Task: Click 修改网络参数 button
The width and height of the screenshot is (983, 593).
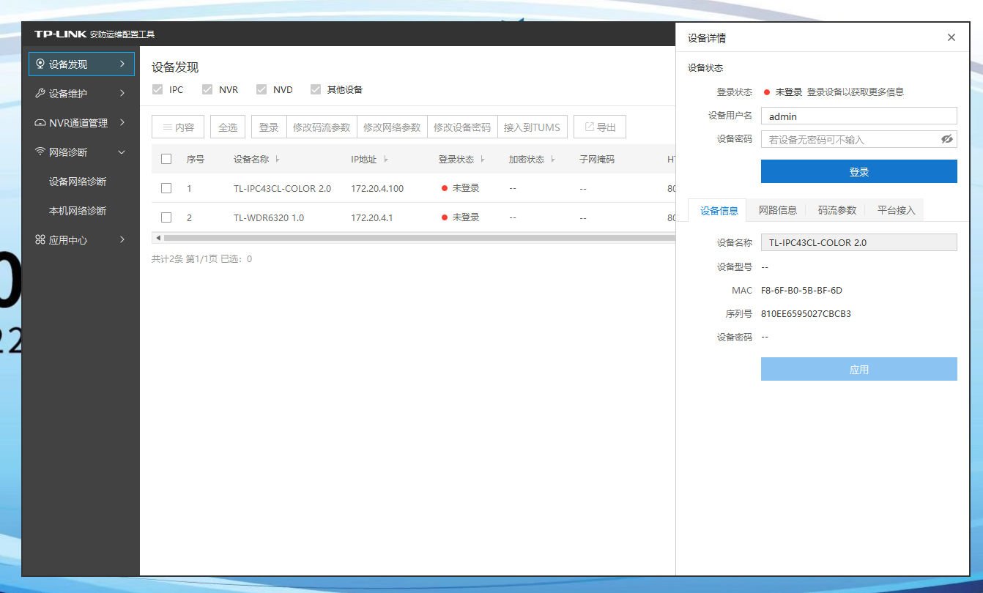Action: tap(392, 127)
